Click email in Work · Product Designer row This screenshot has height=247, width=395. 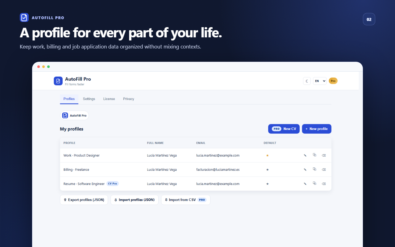coord(218,155)
